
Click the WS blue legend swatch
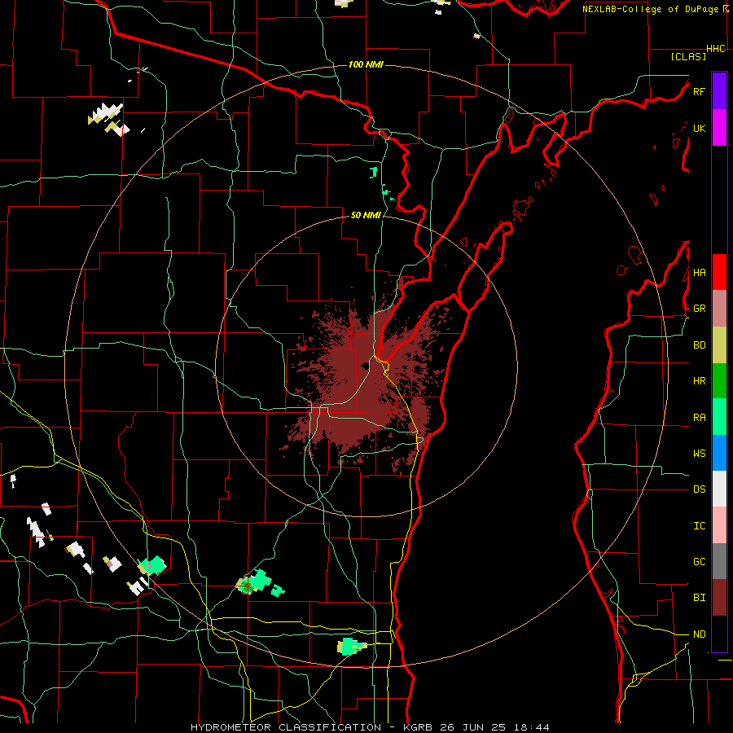tap(719, 453)
